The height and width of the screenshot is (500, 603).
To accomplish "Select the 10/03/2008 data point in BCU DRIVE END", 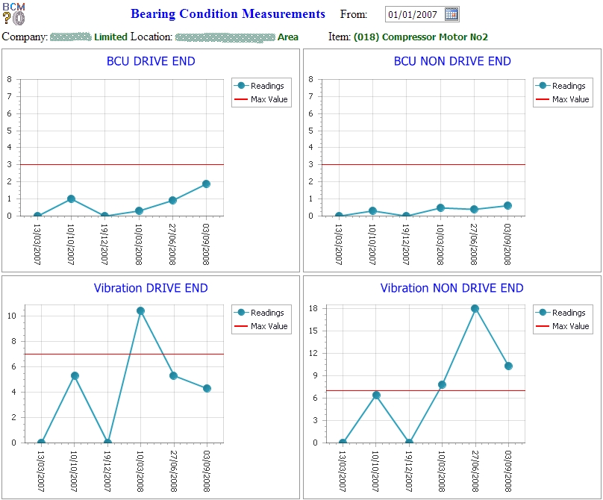I will 139,210.
